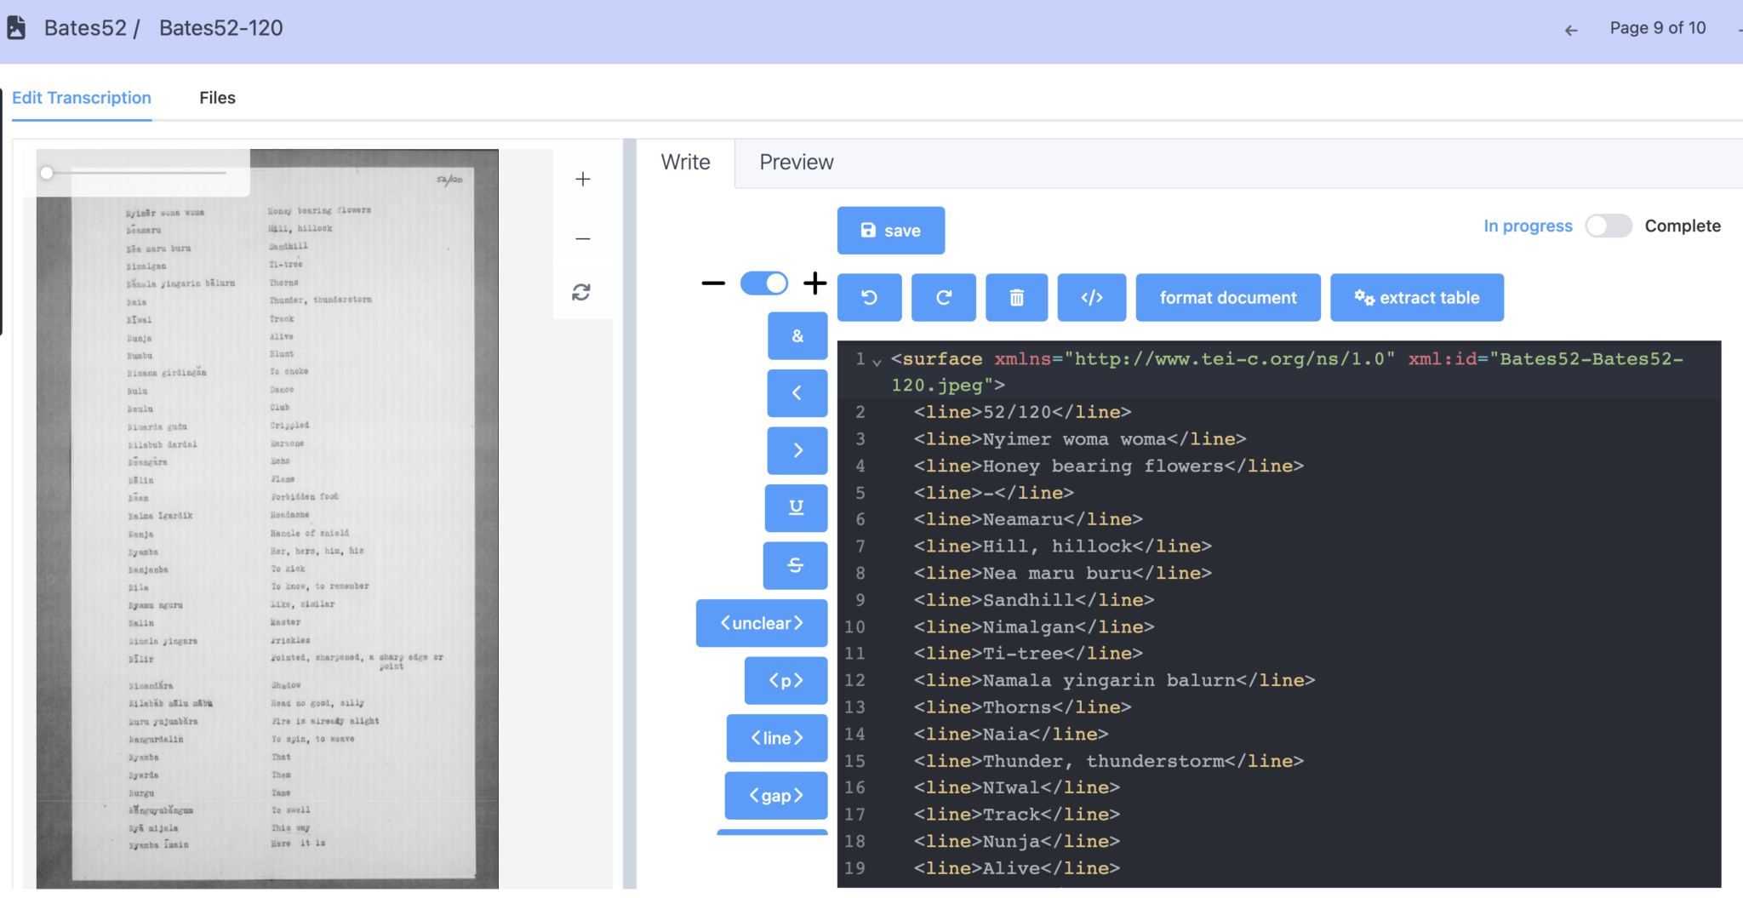The height and width of the screenshot is (898, 1743).
Task: Save the transcription
Action: point(890,230)
